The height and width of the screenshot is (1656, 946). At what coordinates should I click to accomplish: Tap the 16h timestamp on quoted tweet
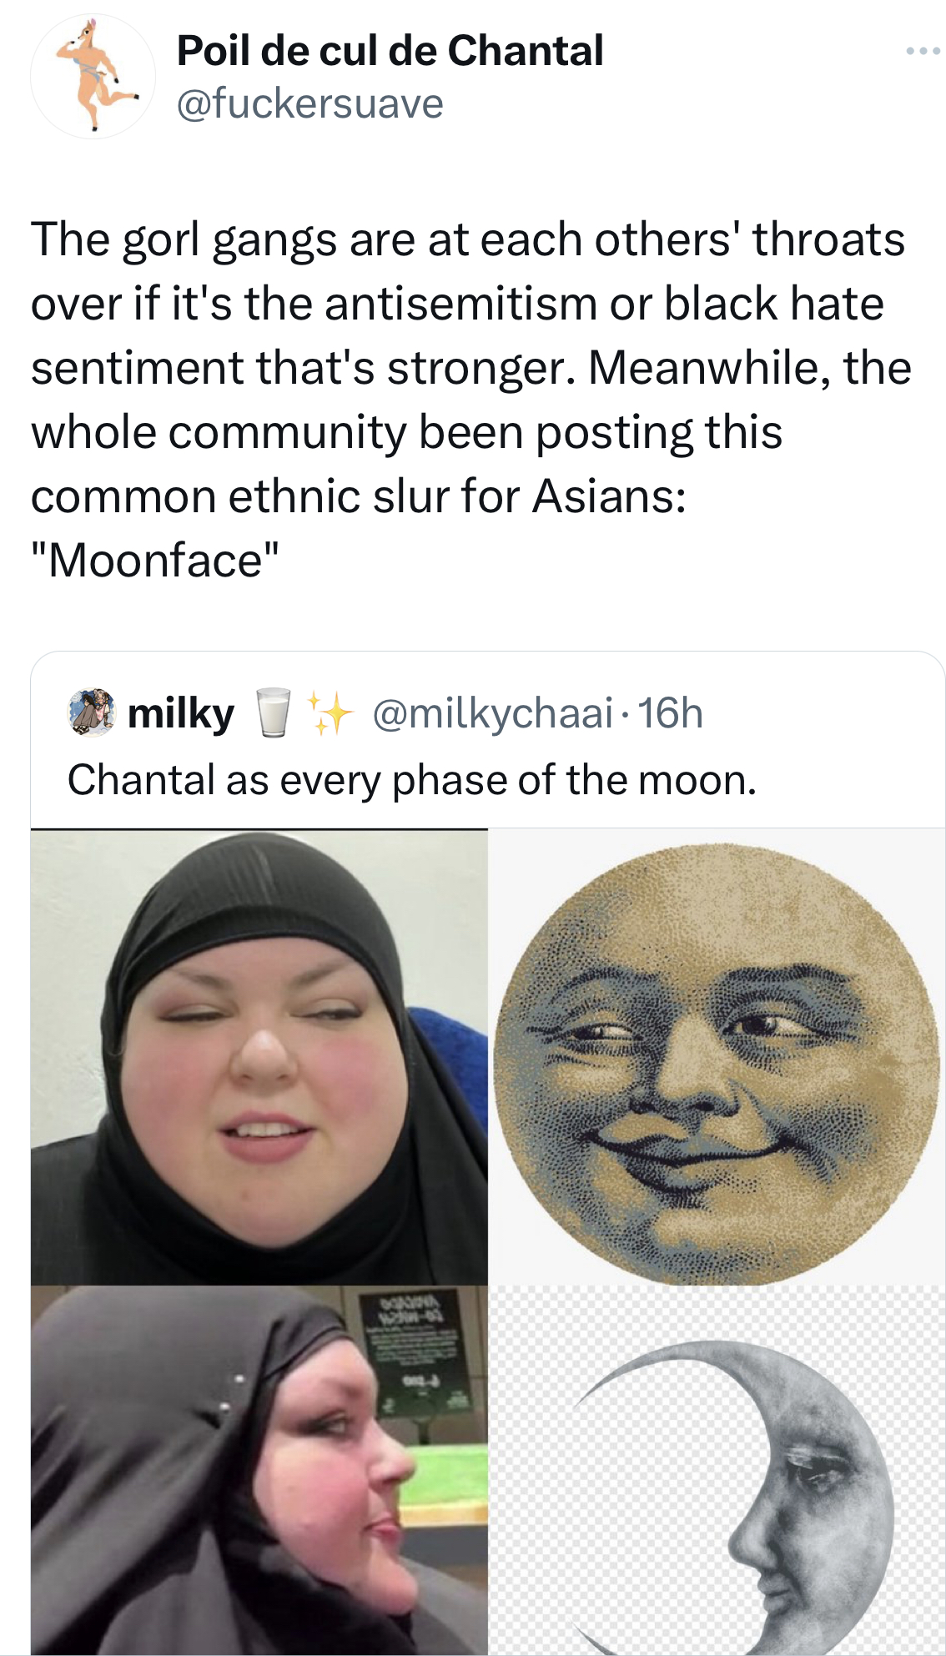pos(670,713)
